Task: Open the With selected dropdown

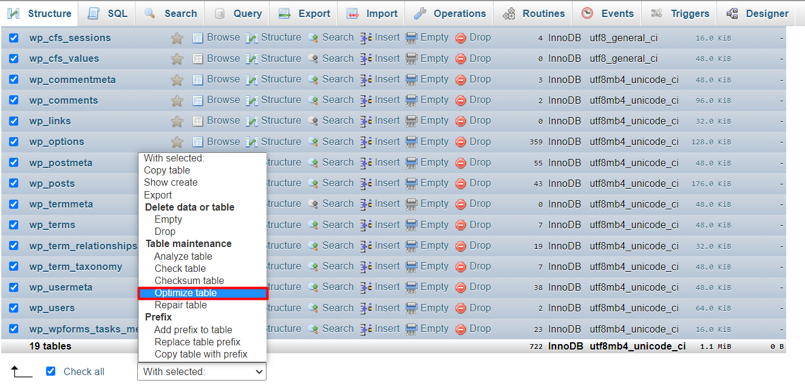Action: point(202,371)
